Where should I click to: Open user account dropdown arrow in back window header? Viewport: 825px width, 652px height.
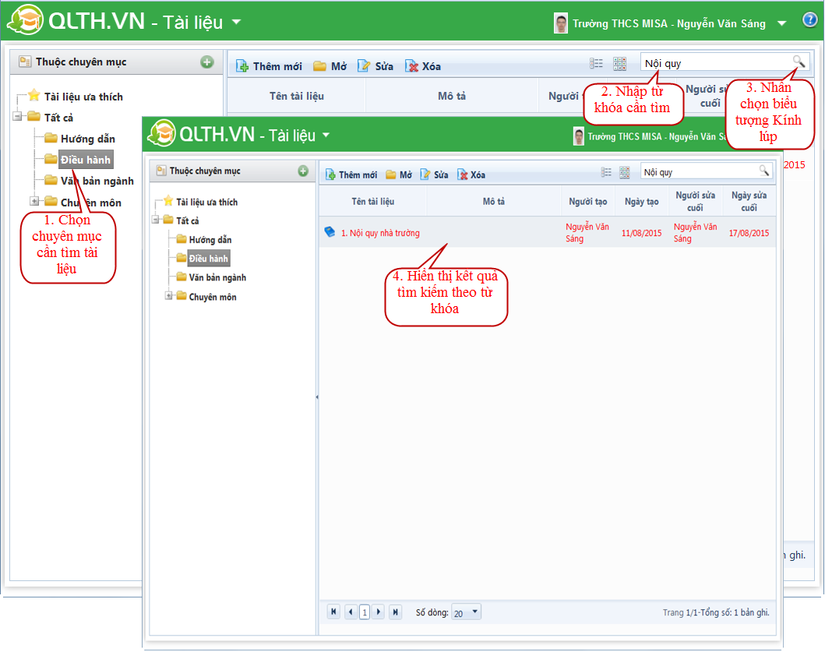coord(781,24)
